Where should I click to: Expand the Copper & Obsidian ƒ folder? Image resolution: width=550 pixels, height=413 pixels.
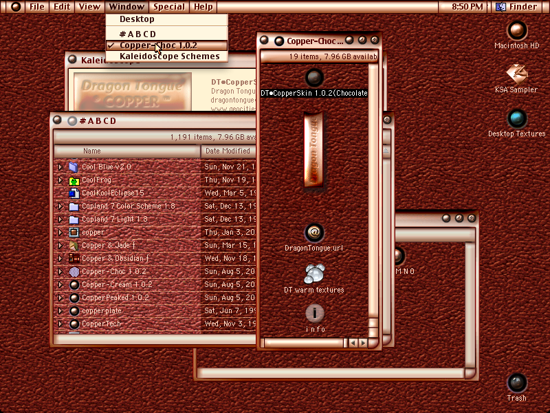tap(60, 259)
